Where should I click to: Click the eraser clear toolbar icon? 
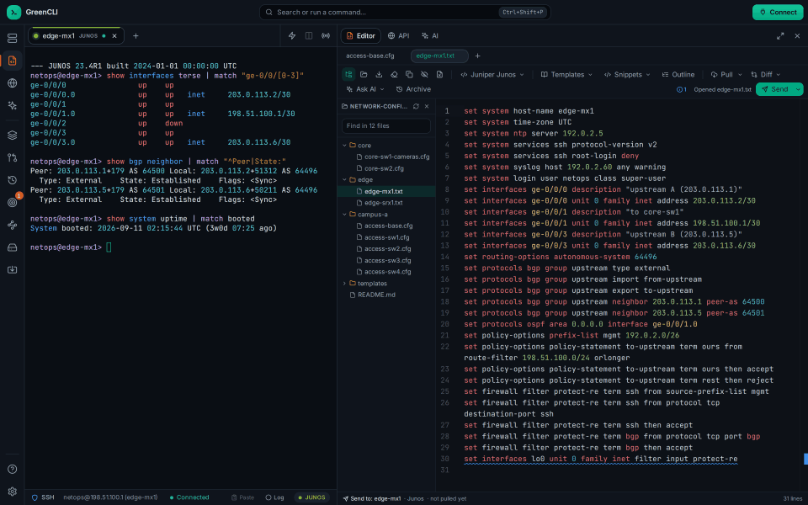[x=394, y=74]
